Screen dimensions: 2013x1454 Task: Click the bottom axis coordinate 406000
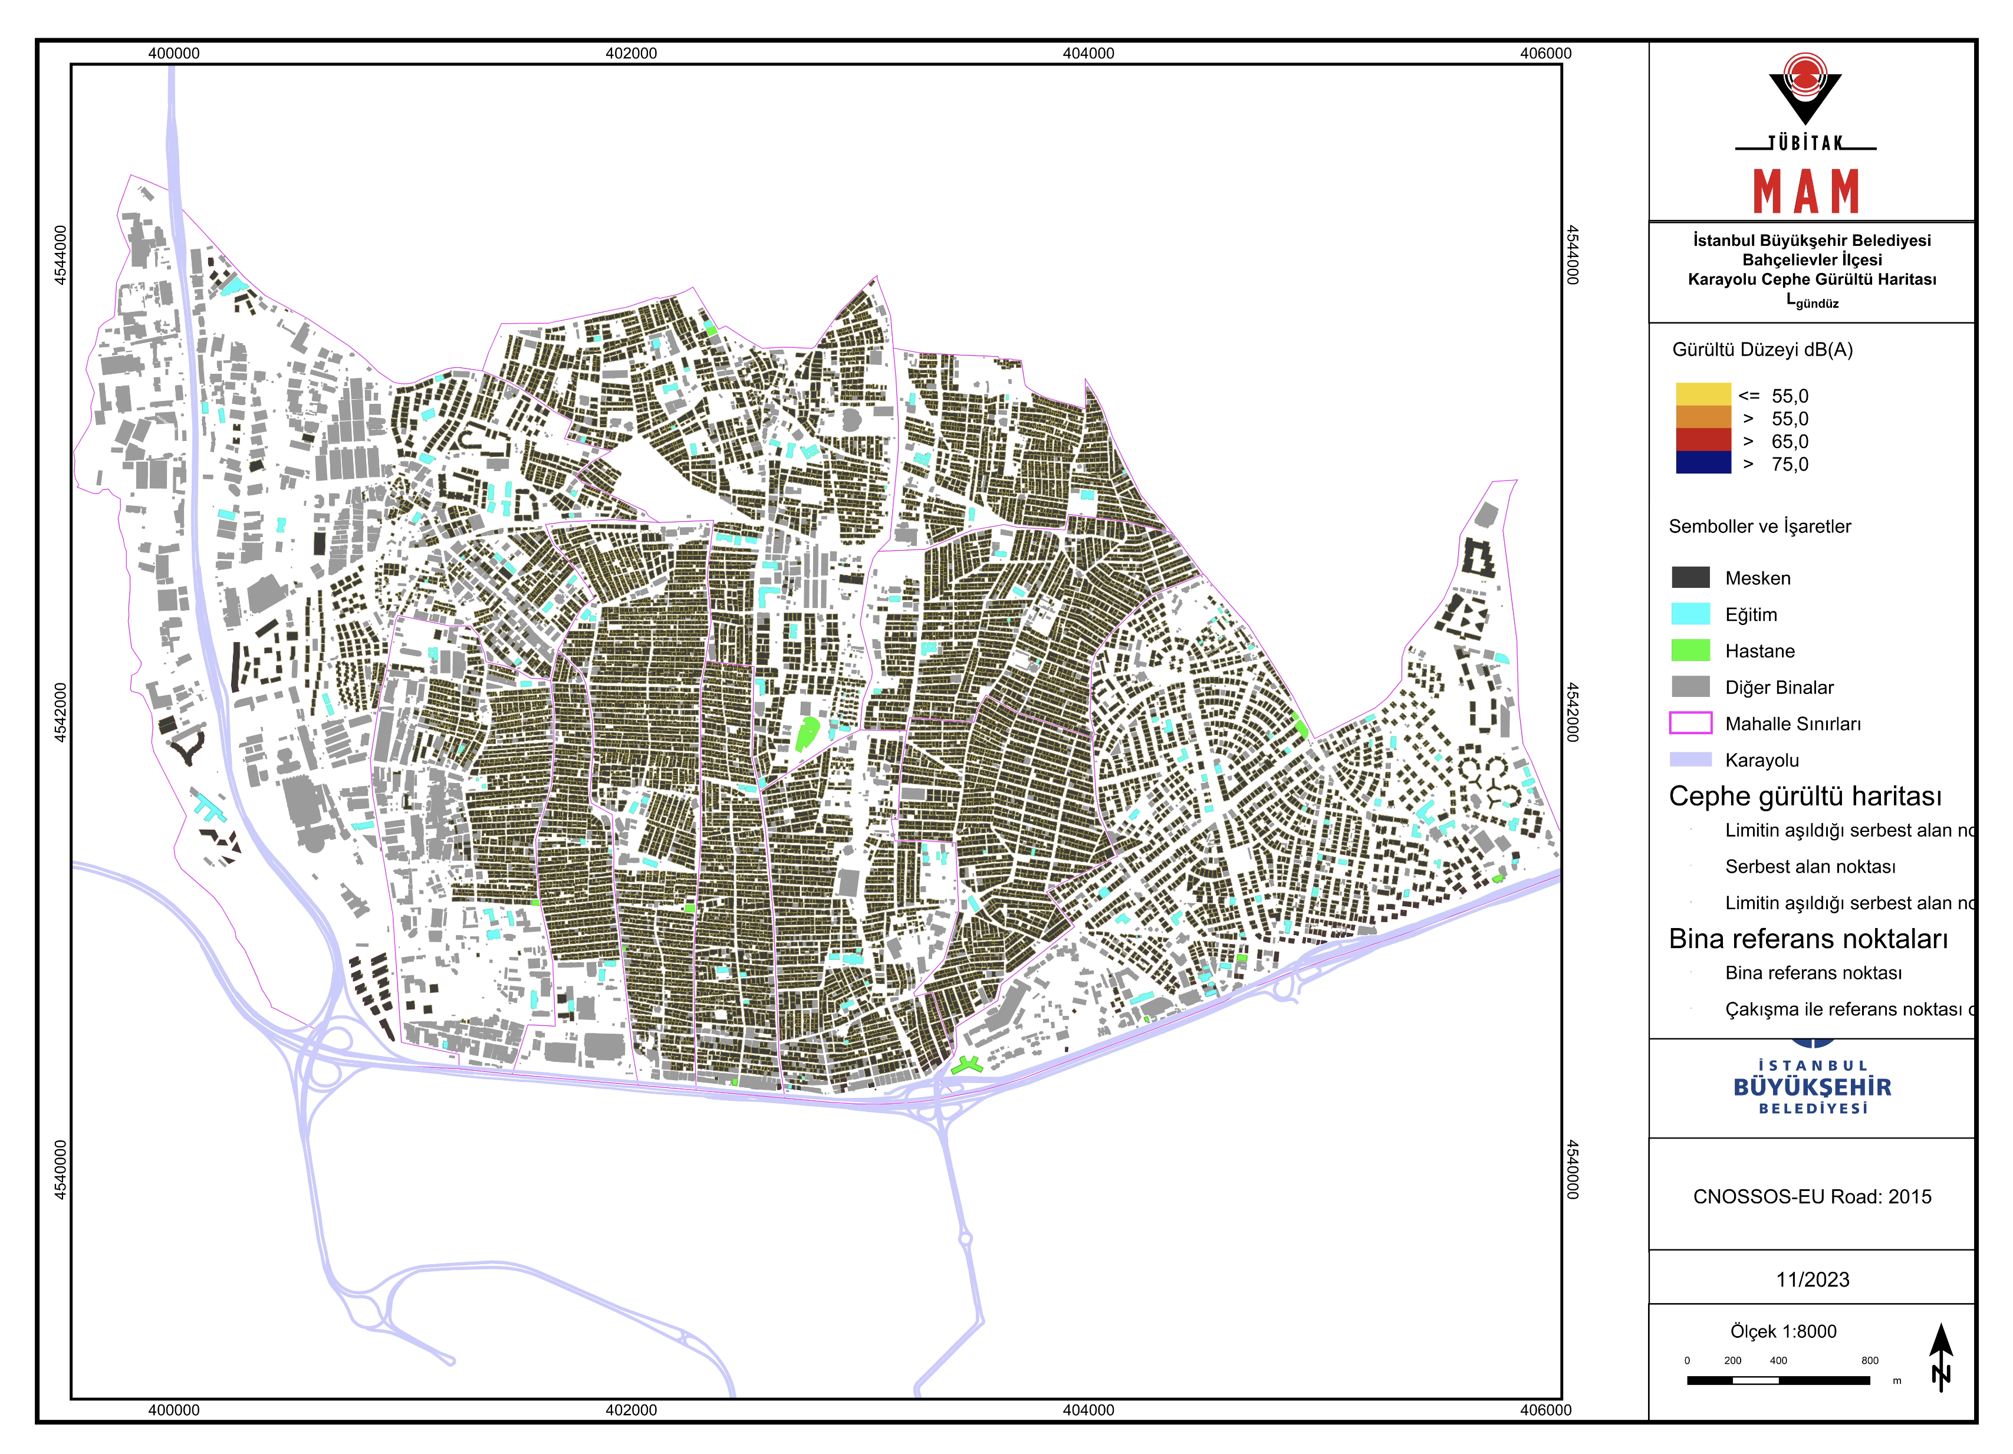[1545, 1410]
